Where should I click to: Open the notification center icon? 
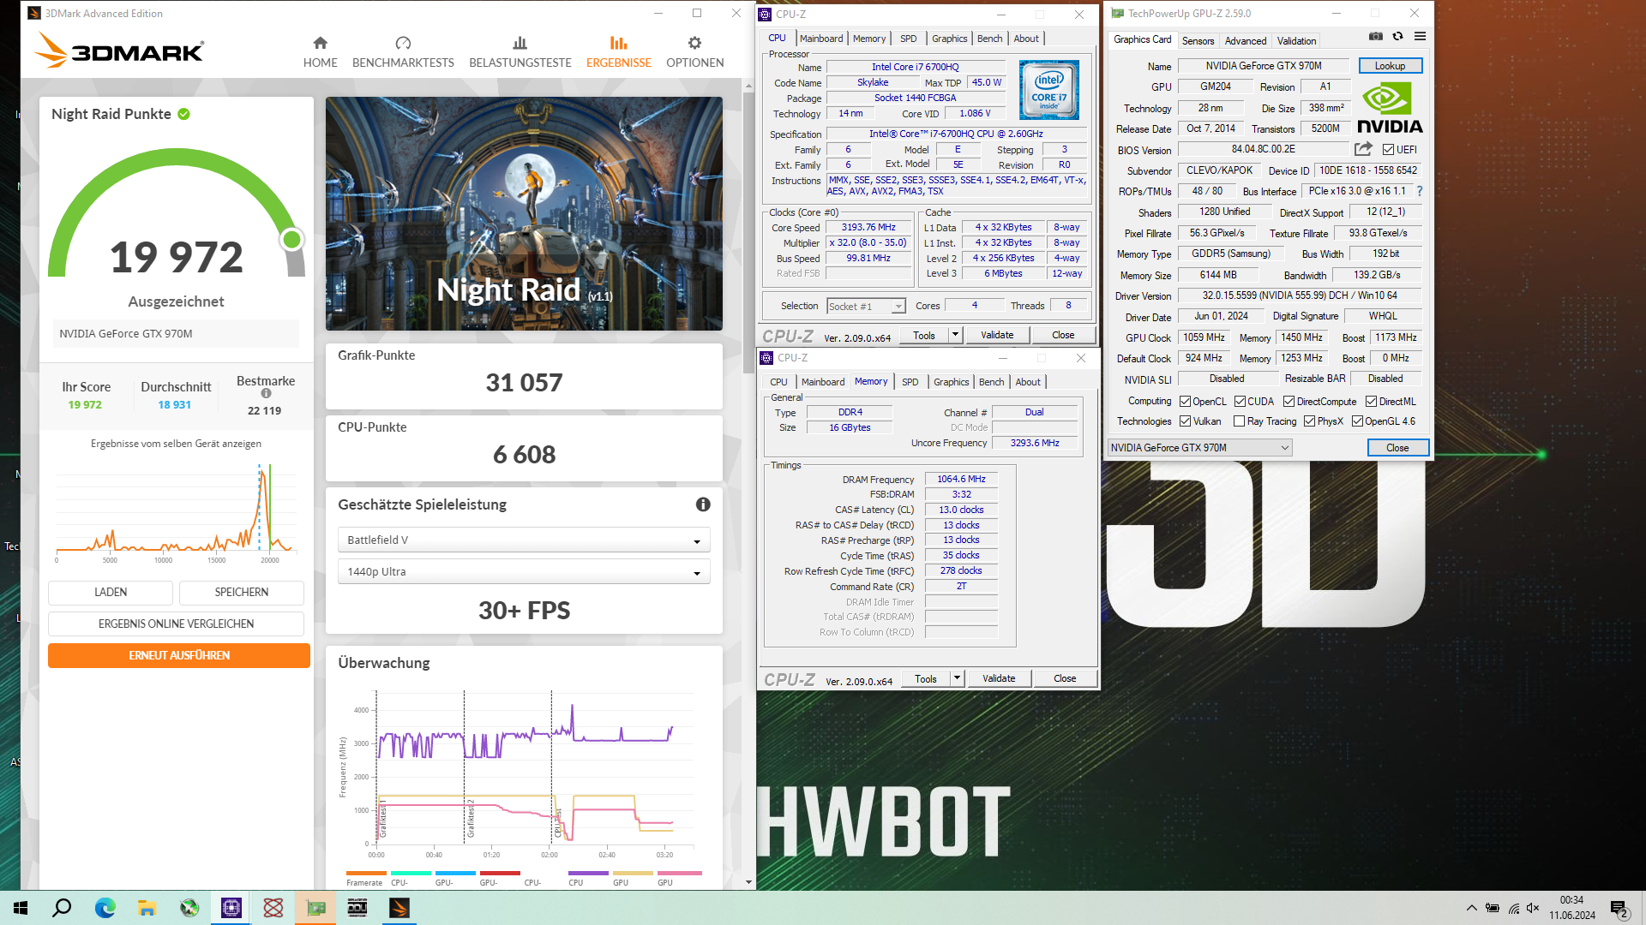click(1619, 909)
